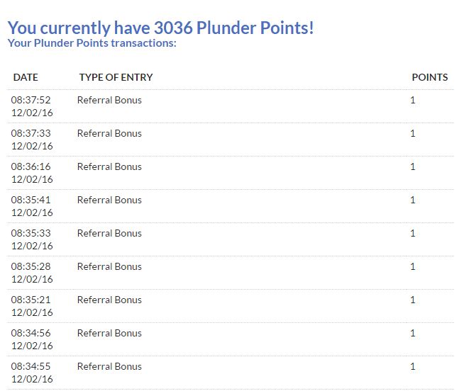The height and width of the screenshot is (391, 464).
Task: Click the 3036 Plunder Points heading
Action: click(x=160, y=28)
